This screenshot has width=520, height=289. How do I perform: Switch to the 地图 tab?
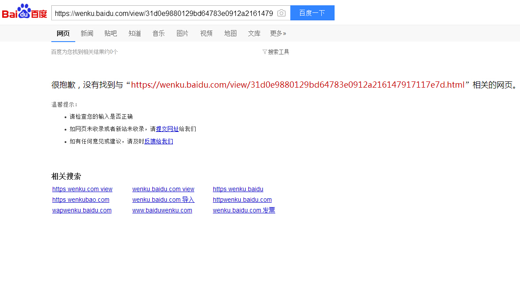pyautogui.click(x=230, y=34)
